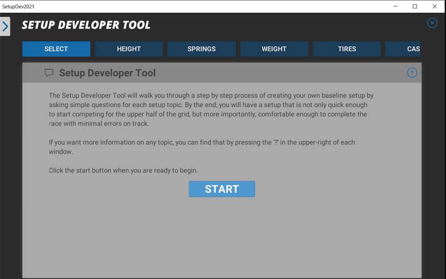This screenshot has height=279, width=446.
Task: Go to the SPRINGS tab
Action: pos(201,49)
